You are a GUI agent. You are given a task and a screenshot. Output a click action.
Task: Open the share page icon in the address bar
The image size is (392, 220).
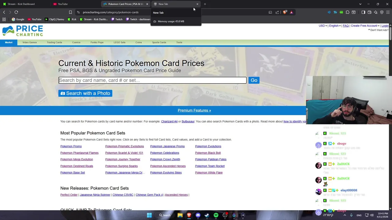277,12
